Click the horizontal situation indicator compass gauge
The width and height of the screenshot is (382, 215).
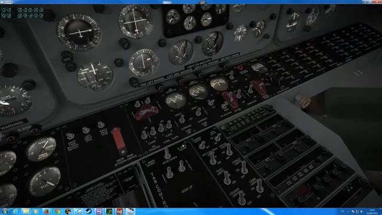79,32
